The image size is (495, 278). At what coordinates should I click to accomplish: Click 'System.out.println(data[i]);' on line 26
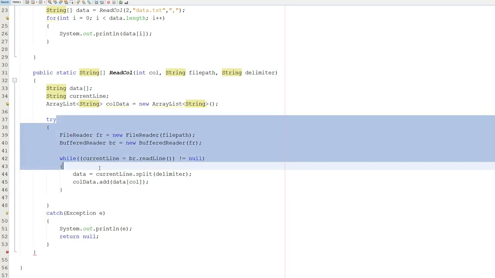tap(106, 34)
